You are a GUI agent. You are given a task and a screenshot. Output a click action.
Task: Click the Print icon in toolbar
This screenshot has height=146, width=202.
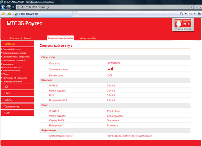coord(199,14)
